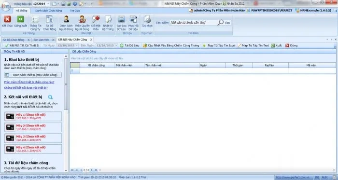
Task: Click Phiên bản 1.6.0.2 Trial status text
Action: coord(132,178)
